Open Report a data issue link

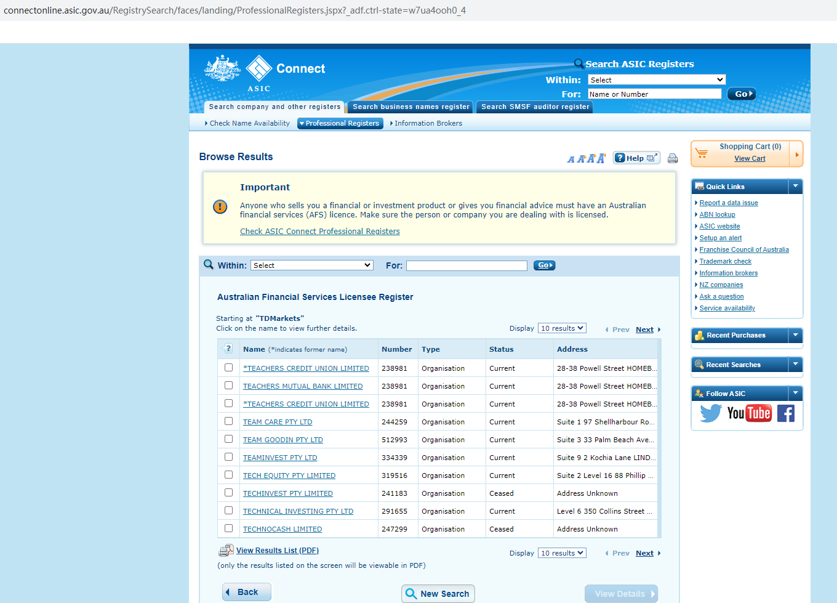(x=729, y=203)
